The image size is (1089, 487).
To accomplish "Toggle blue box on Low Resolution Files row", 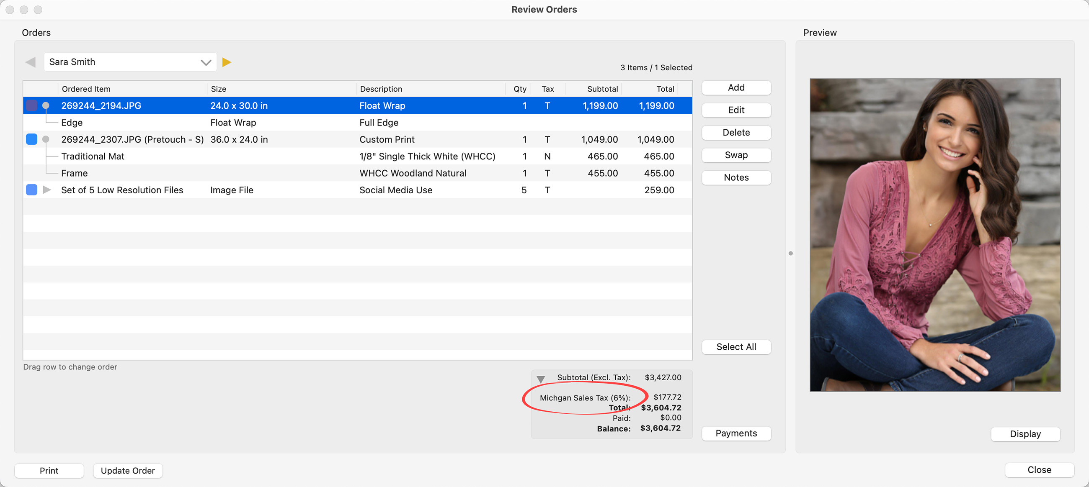I will (32, 190).
